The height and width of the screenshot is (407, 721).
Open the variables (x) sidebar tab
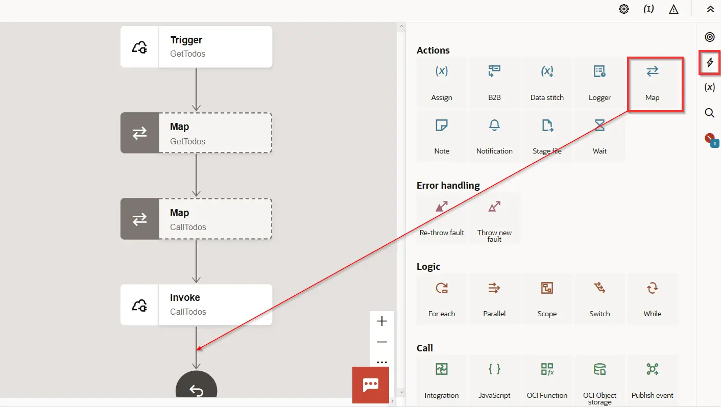click(709, 87)
